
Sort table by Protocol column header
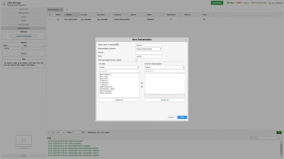pyautogui.click(x=118, y=15)
